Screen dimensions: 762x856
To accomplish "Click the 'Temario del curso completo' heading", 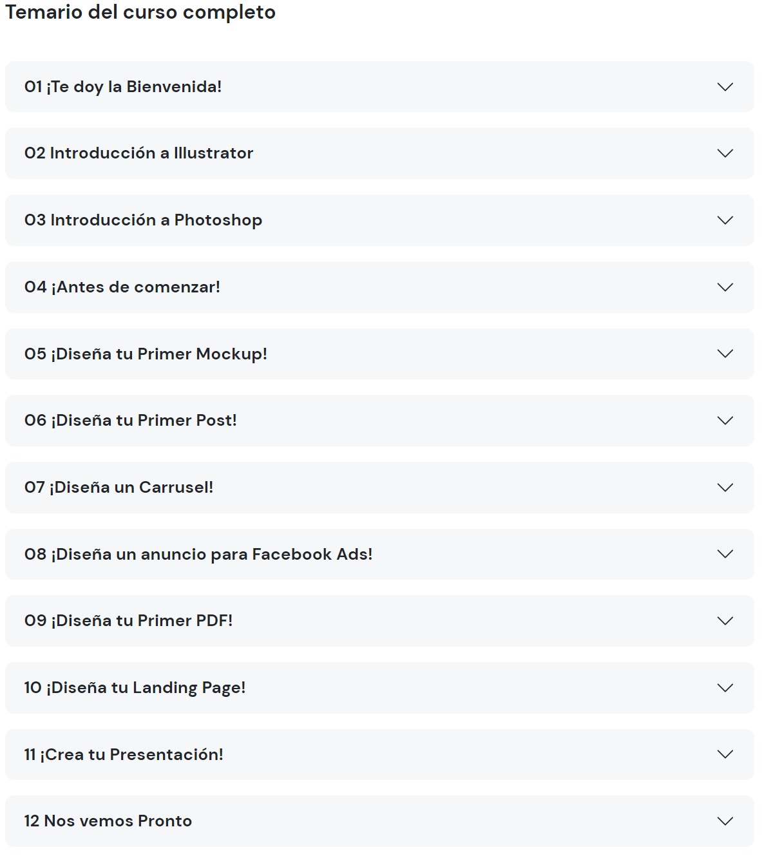I will 140,12.
